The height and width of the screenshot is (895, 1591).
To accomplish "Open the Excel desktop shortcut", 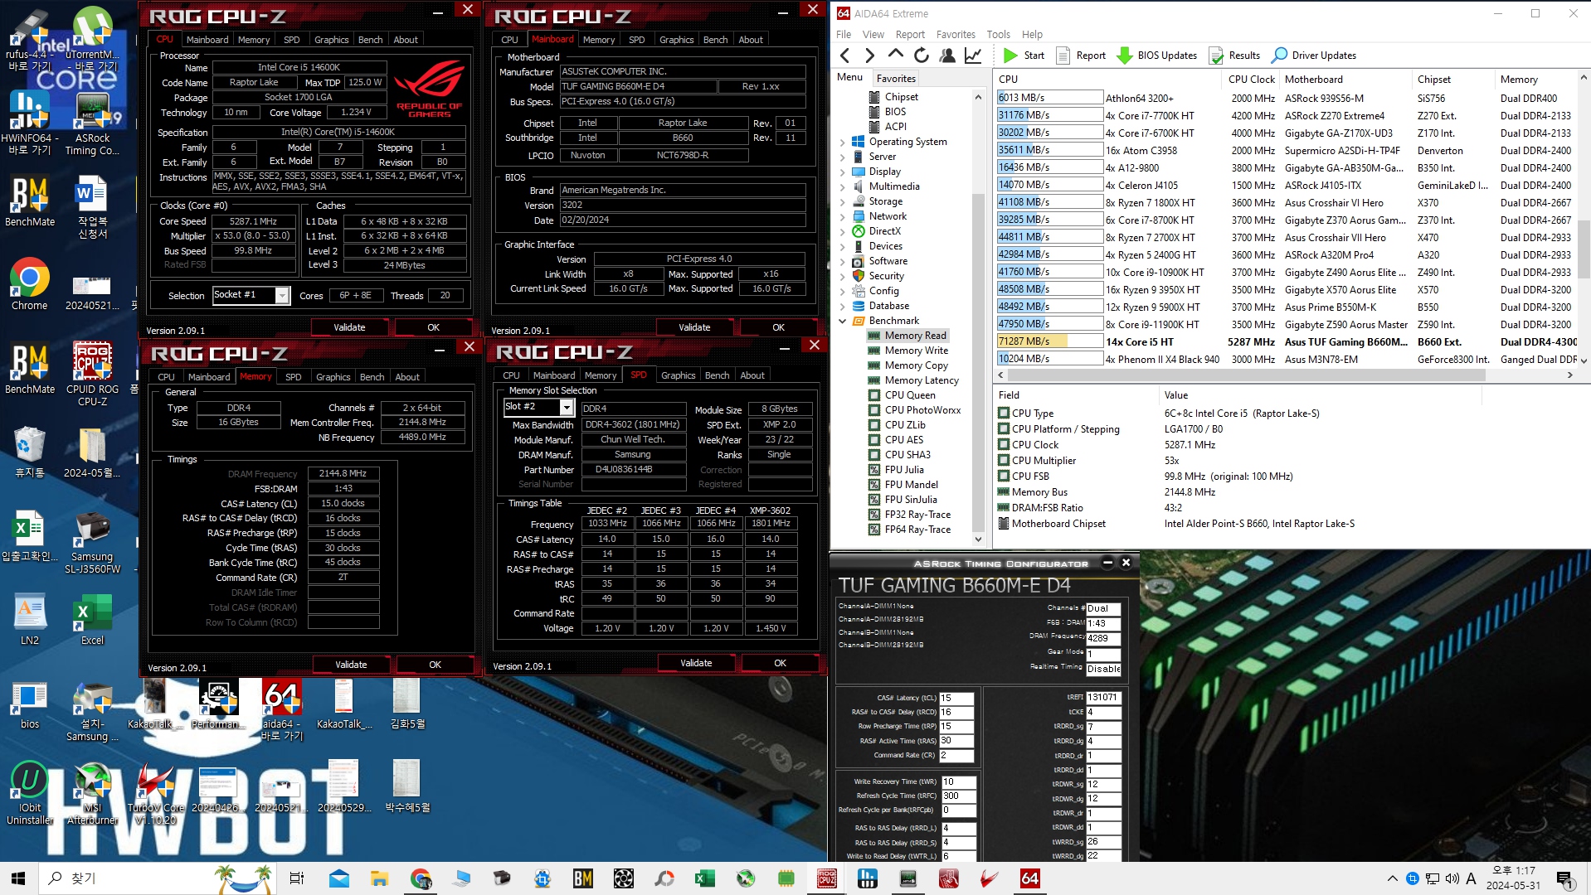I will [92, 620].
